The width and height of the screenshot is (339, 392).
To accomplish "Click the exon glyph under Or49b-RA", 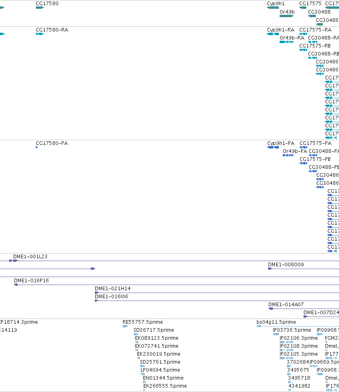I will [286, 42].
